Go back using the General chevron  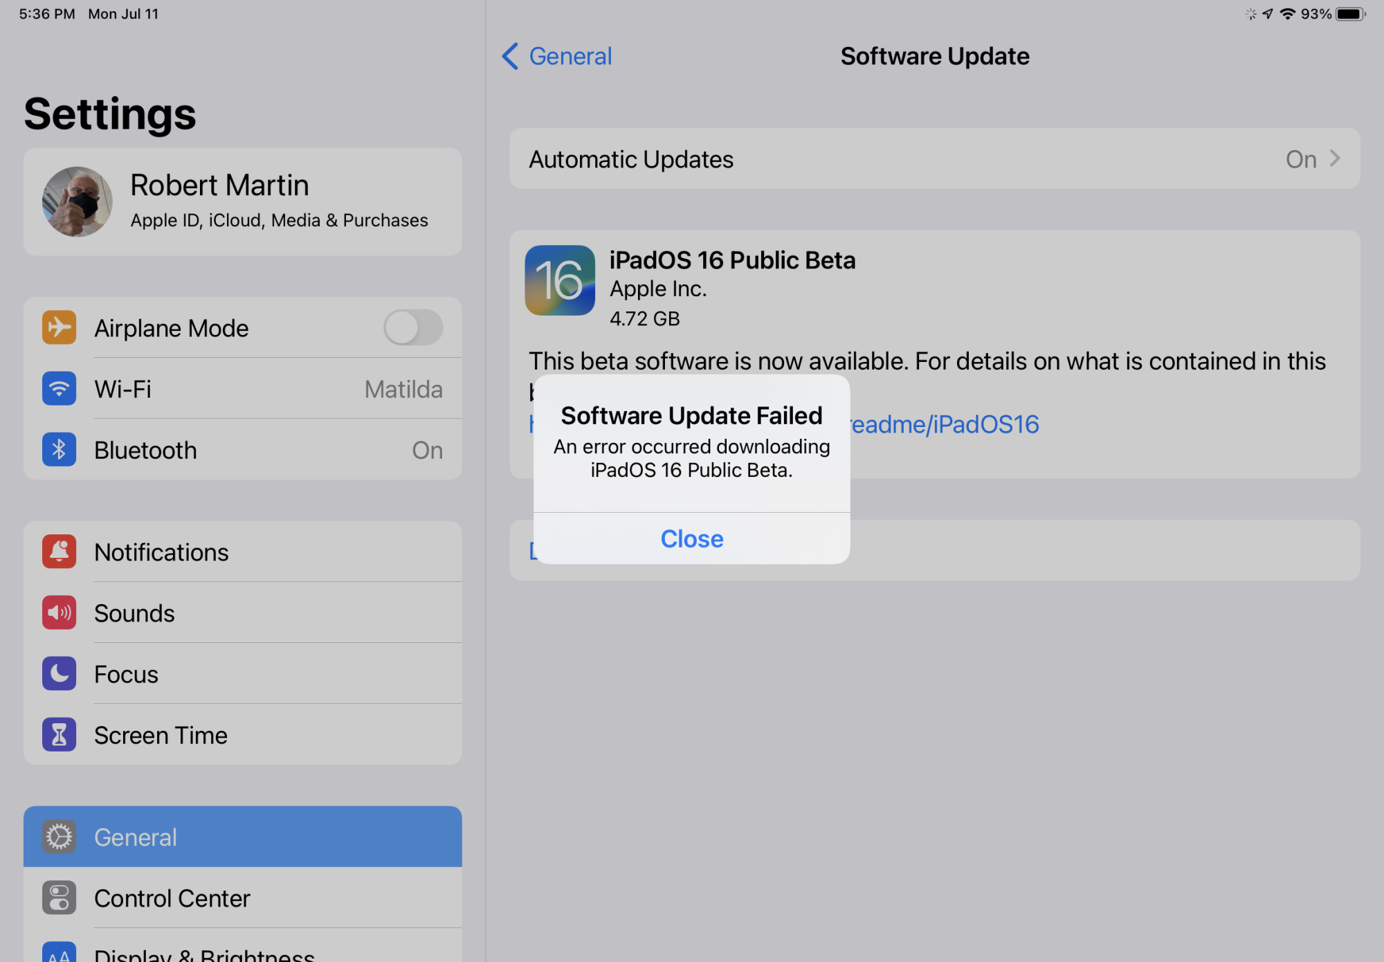(x=511, y=56)
